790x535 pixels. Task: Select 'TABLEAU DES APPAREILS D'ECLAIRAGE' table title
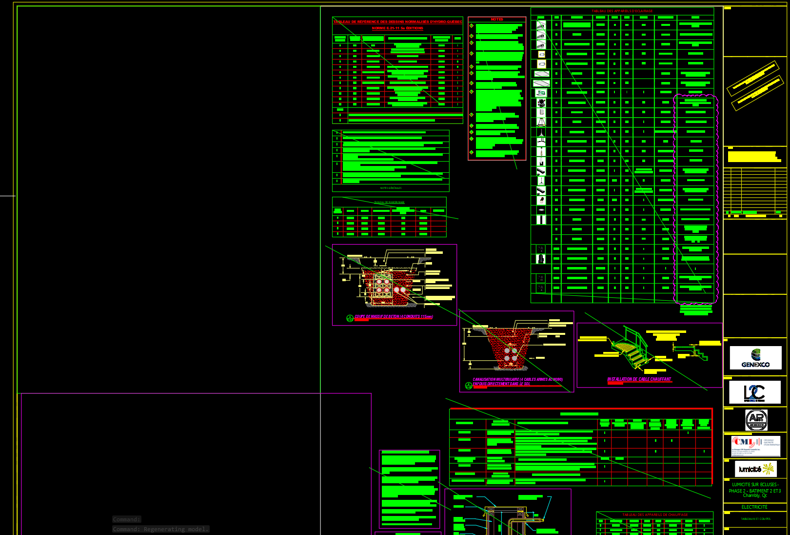[x=622, y=11]
